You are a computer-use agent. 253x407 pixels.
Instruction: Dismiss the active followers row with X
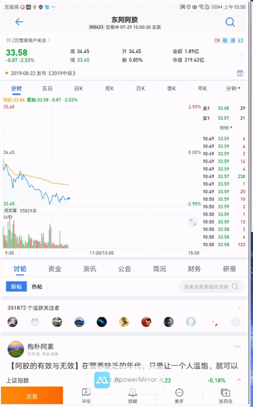[239, 308]
